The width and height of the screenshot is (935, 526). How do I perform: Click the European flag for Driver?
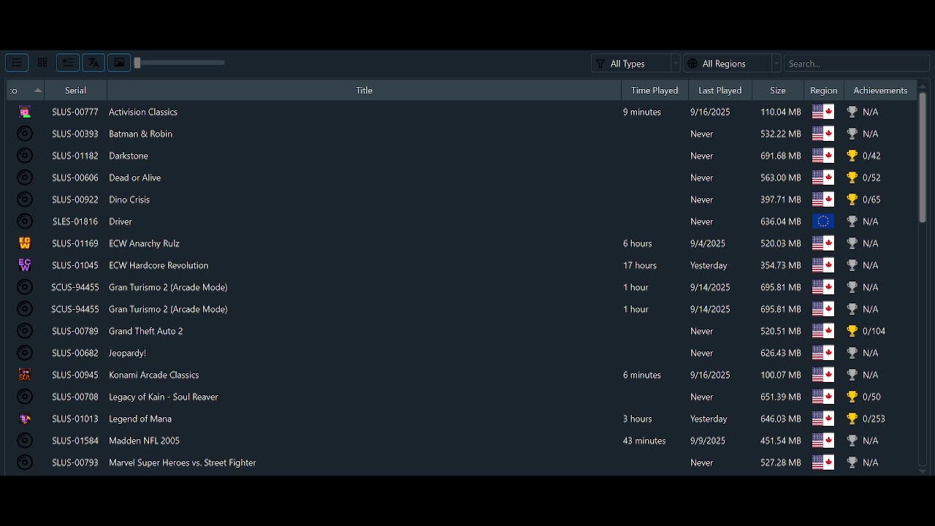(x=823, y=221)
